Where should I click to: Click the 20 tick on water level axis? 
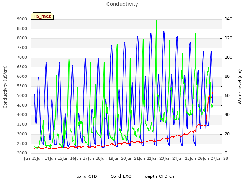(x=227, y=134)
